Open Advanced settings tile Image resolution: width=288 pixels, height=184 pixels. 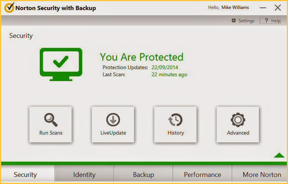coord(238,124)
